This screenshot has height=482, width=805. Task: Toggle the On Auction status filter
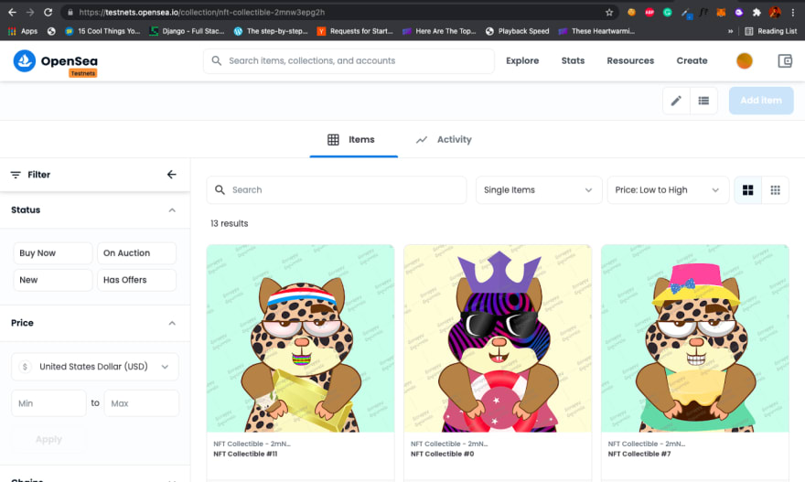pyautogui.click(x=136, y=253)
